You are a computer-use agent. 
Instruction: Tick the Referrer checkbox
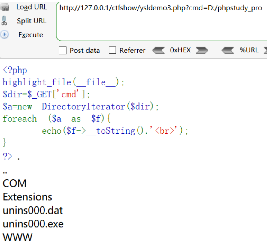[x=112, y=51]
